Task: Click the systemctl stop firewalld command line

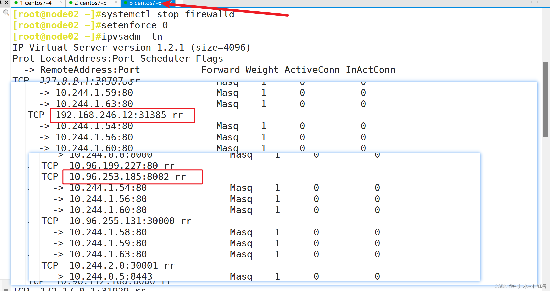Action: pos(168,14)
